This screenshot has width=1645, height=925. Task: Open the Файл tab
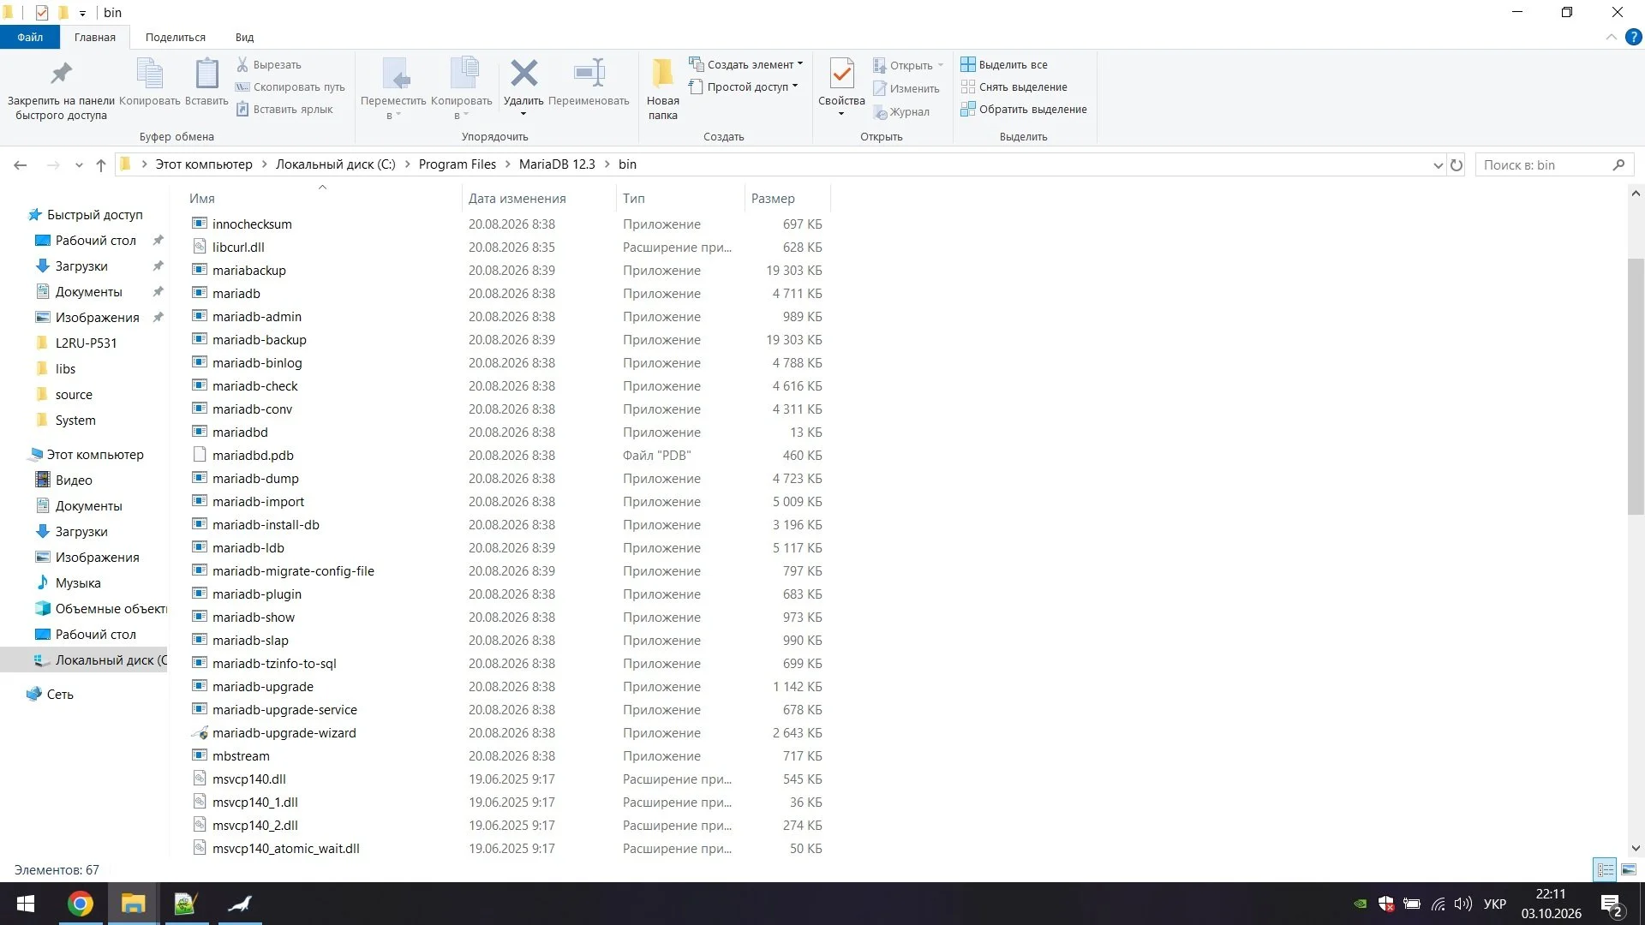click(x=30, y=37)
